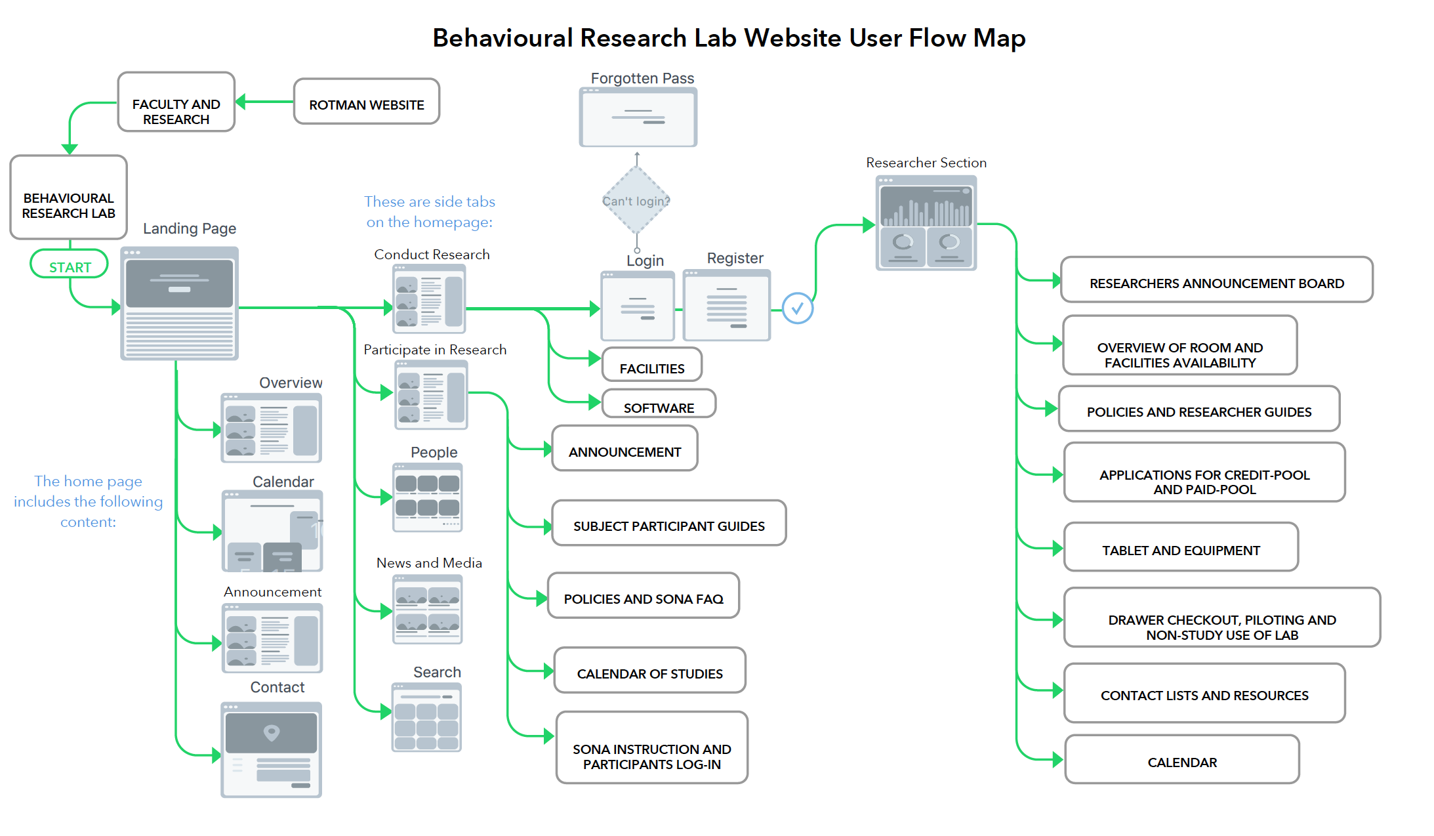Click the 'Participate in Research' label text
The image size is (1434, 836).
[x=435, y=350]
